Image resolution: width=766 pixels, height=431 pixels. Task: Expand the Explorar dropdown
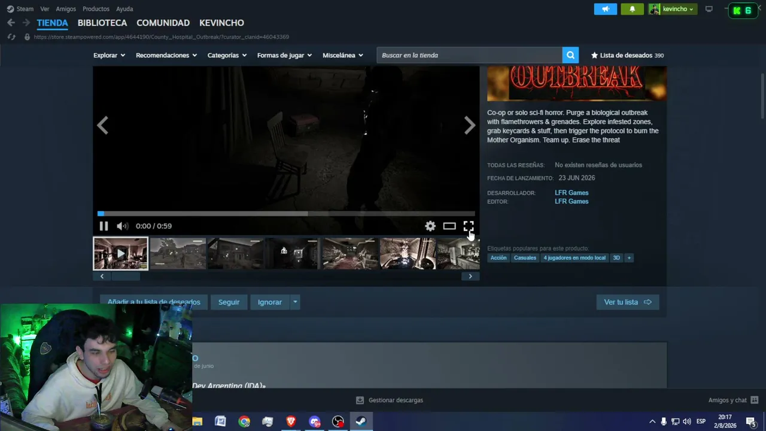[109, 55]
